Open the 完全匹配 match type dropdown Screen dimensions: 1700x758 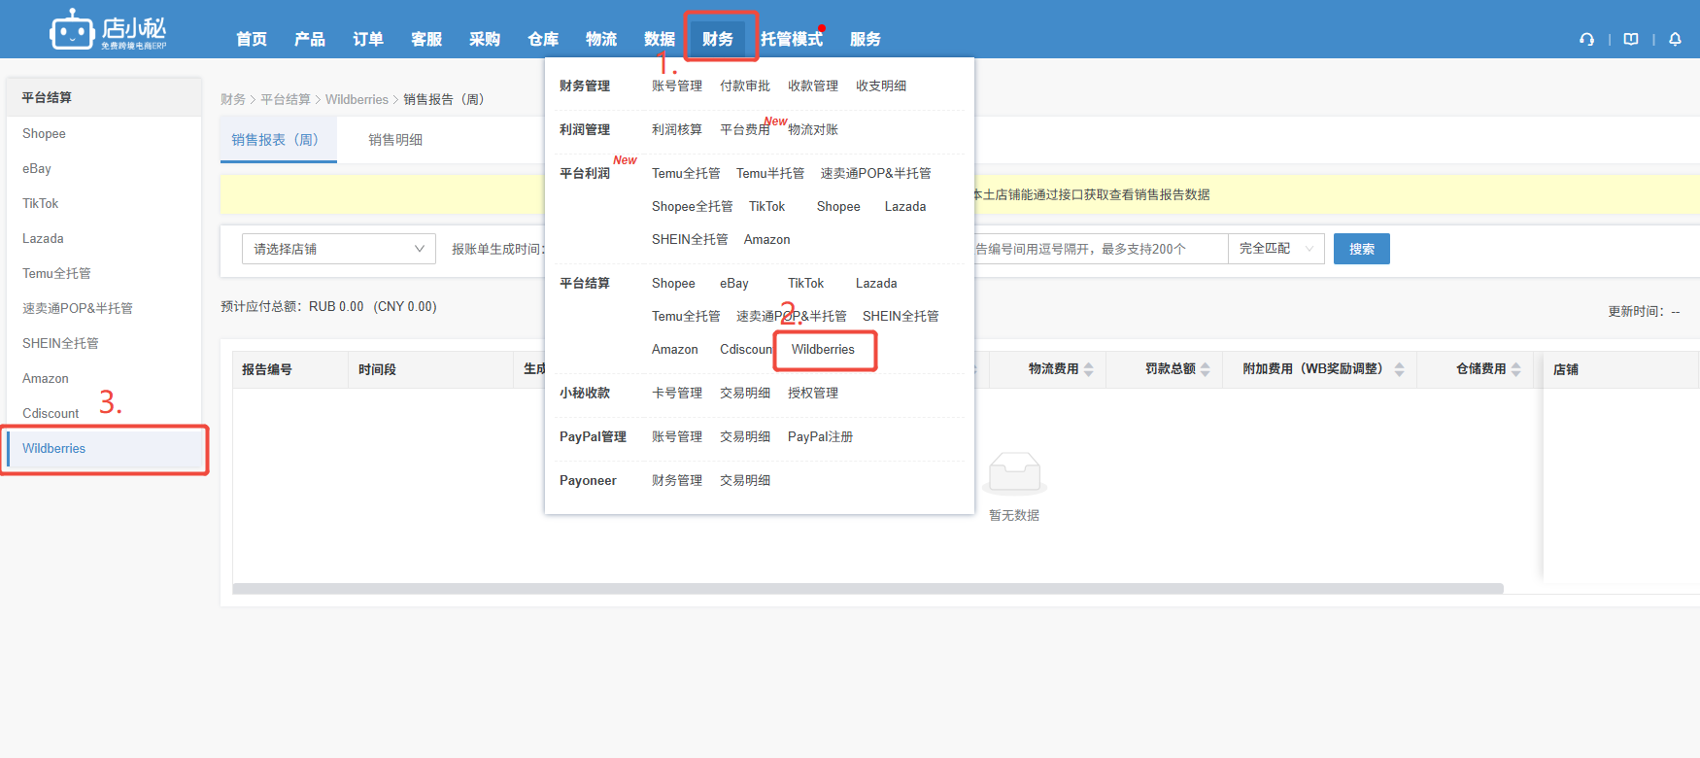pos(1275,249)
